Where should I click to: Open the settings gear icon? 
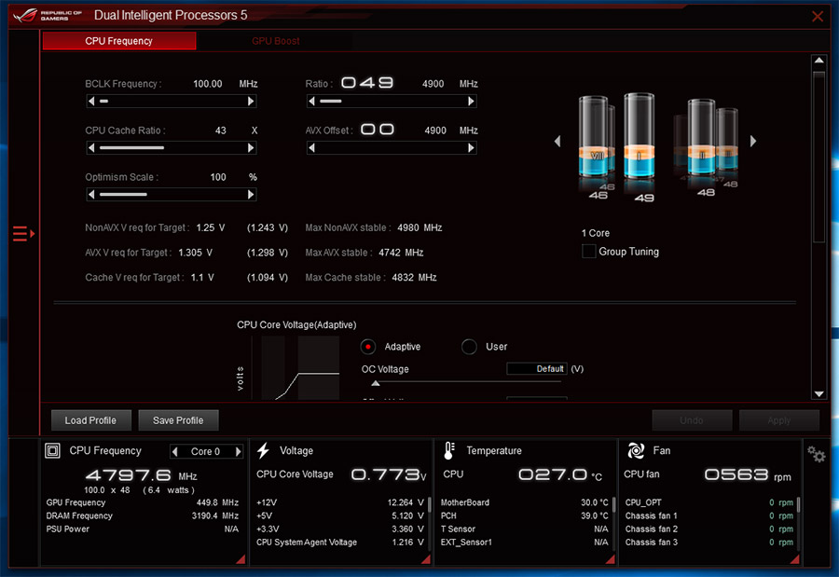(x=816, y=455)
